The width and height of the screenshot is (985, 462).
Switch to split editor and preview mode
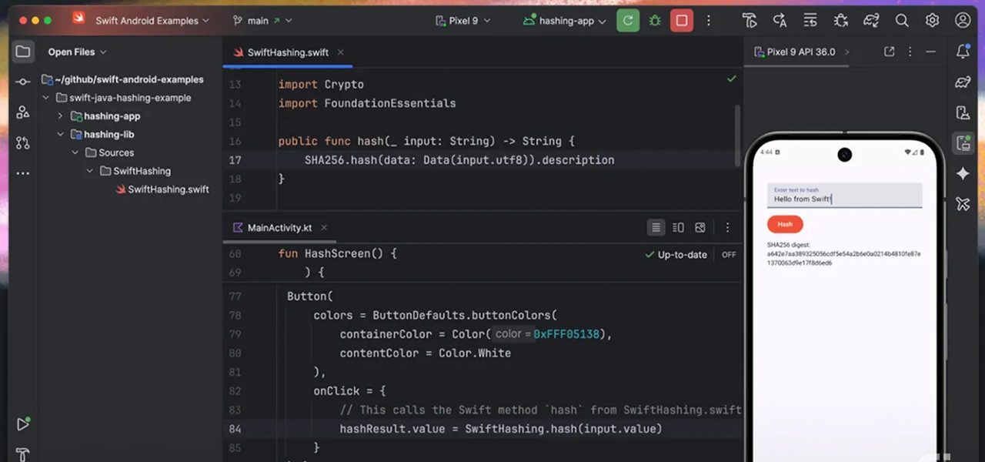(678, 228)
